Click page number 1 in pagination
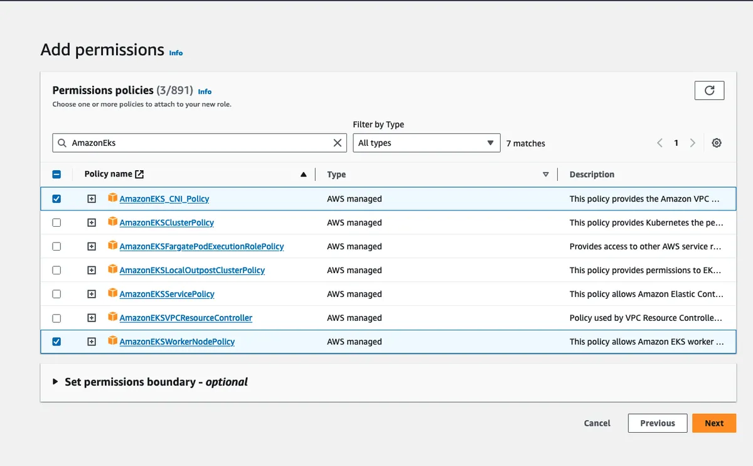This screenshot has height=466, width=753. click(x=676, y=143)
